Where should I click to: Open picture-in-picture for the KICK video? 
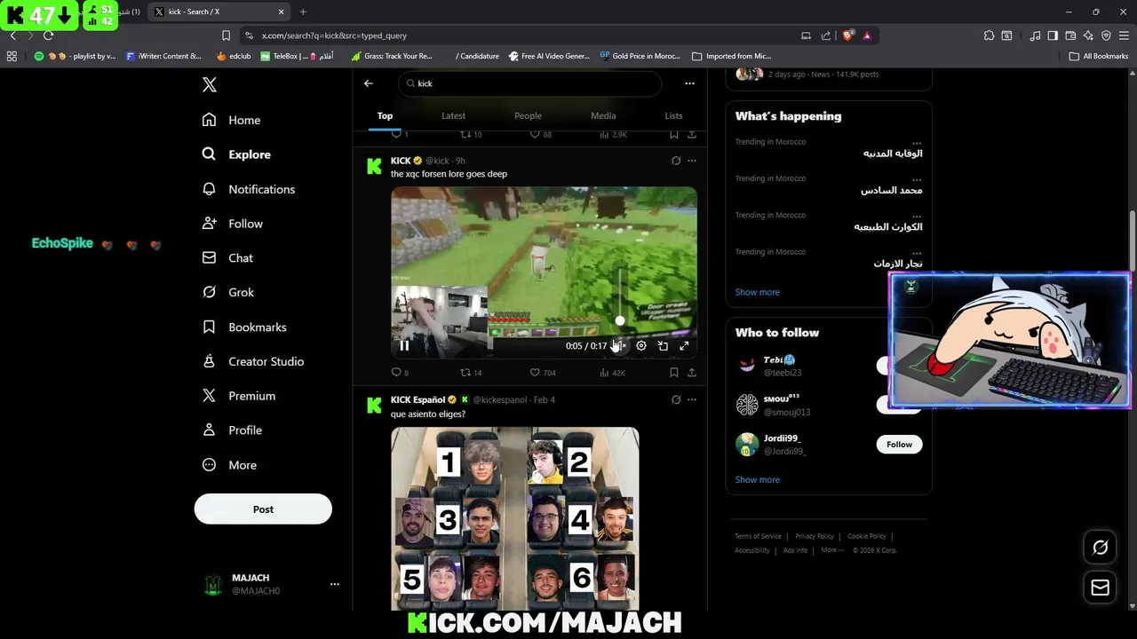(663, 346)
